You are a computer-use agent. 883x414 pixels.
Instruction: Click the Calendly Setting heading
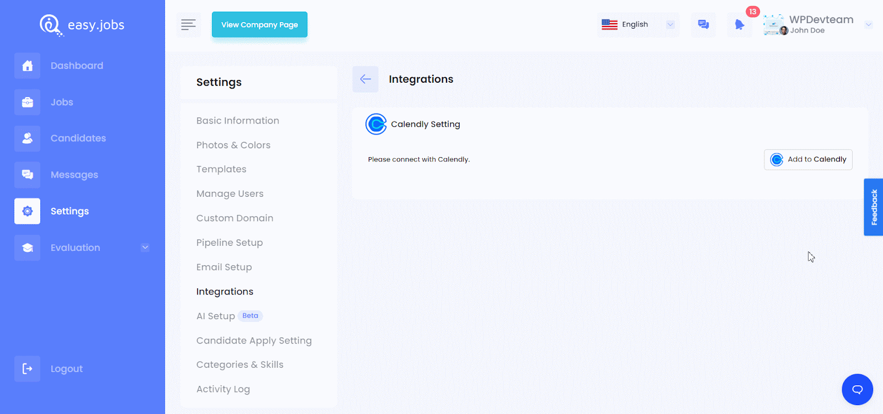coord(425,125)
